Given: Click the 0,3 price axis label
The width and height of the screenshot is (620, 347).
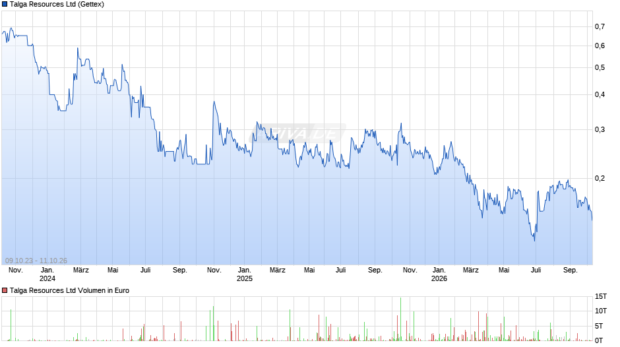Looking at the screenshot, I should tap(600, 130).
